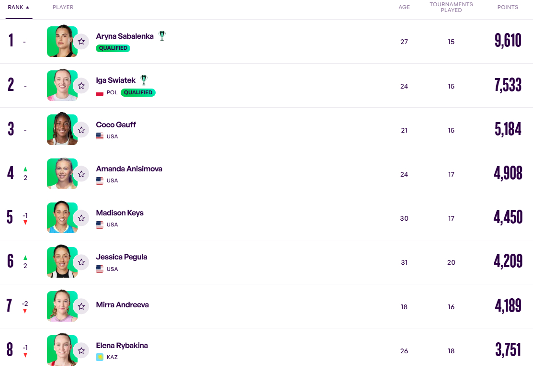
Task: Sort by Rank column header
Action: pyautogui.click(x=18, y=7)
